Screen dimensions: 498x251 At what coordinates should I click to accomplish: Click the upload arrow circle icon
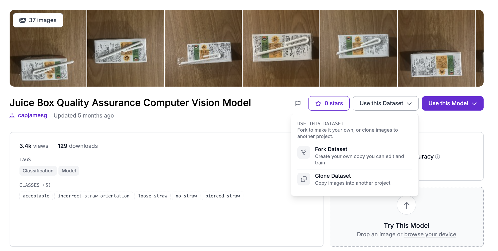tap(406, 205)
